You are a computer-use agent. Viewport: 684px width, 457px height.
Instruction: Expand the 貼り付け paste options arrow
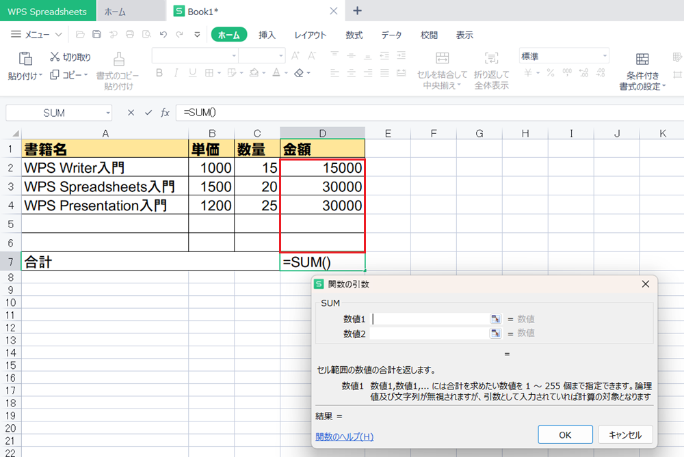click(x=40, y=75)
